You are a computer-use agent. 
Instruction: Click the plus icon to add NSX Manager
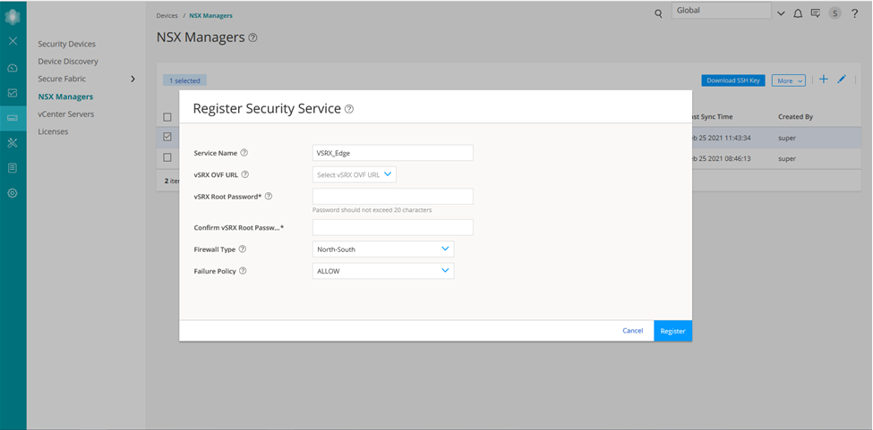(824, 80)
